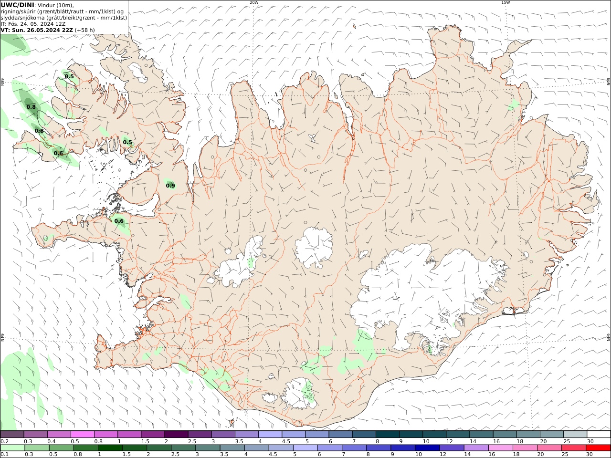
Task: Click the bright pink 0.5 snow-scale swatch
Action: (x=82, y=435)
